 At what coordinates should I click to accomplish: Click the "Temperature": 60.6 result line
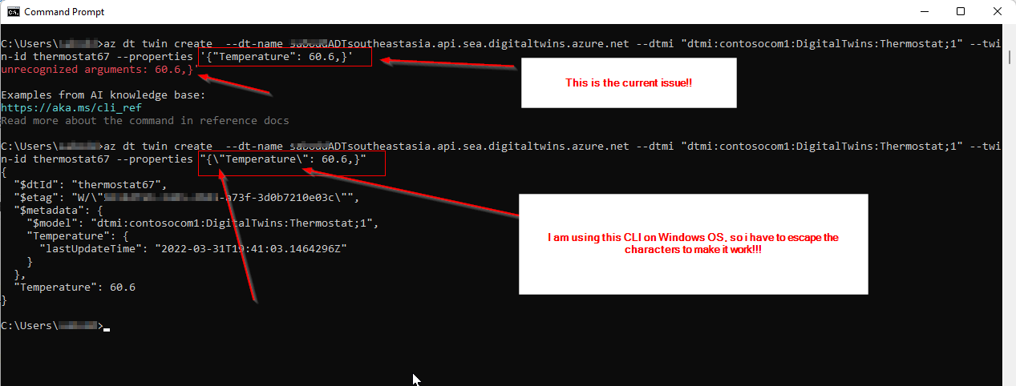pyautogui.click(x=75, y=287)
